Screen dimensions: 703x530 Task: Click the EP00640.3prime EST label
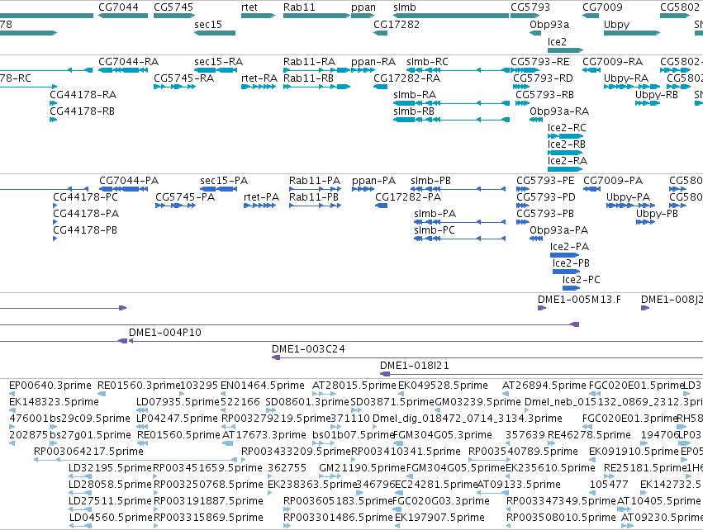click(50, 386)
